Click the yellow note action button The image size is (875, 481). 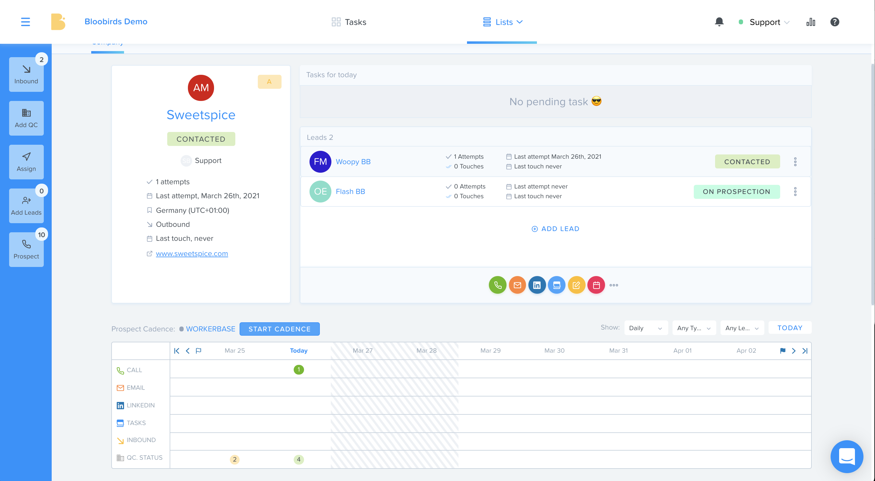tap(576, 285)
